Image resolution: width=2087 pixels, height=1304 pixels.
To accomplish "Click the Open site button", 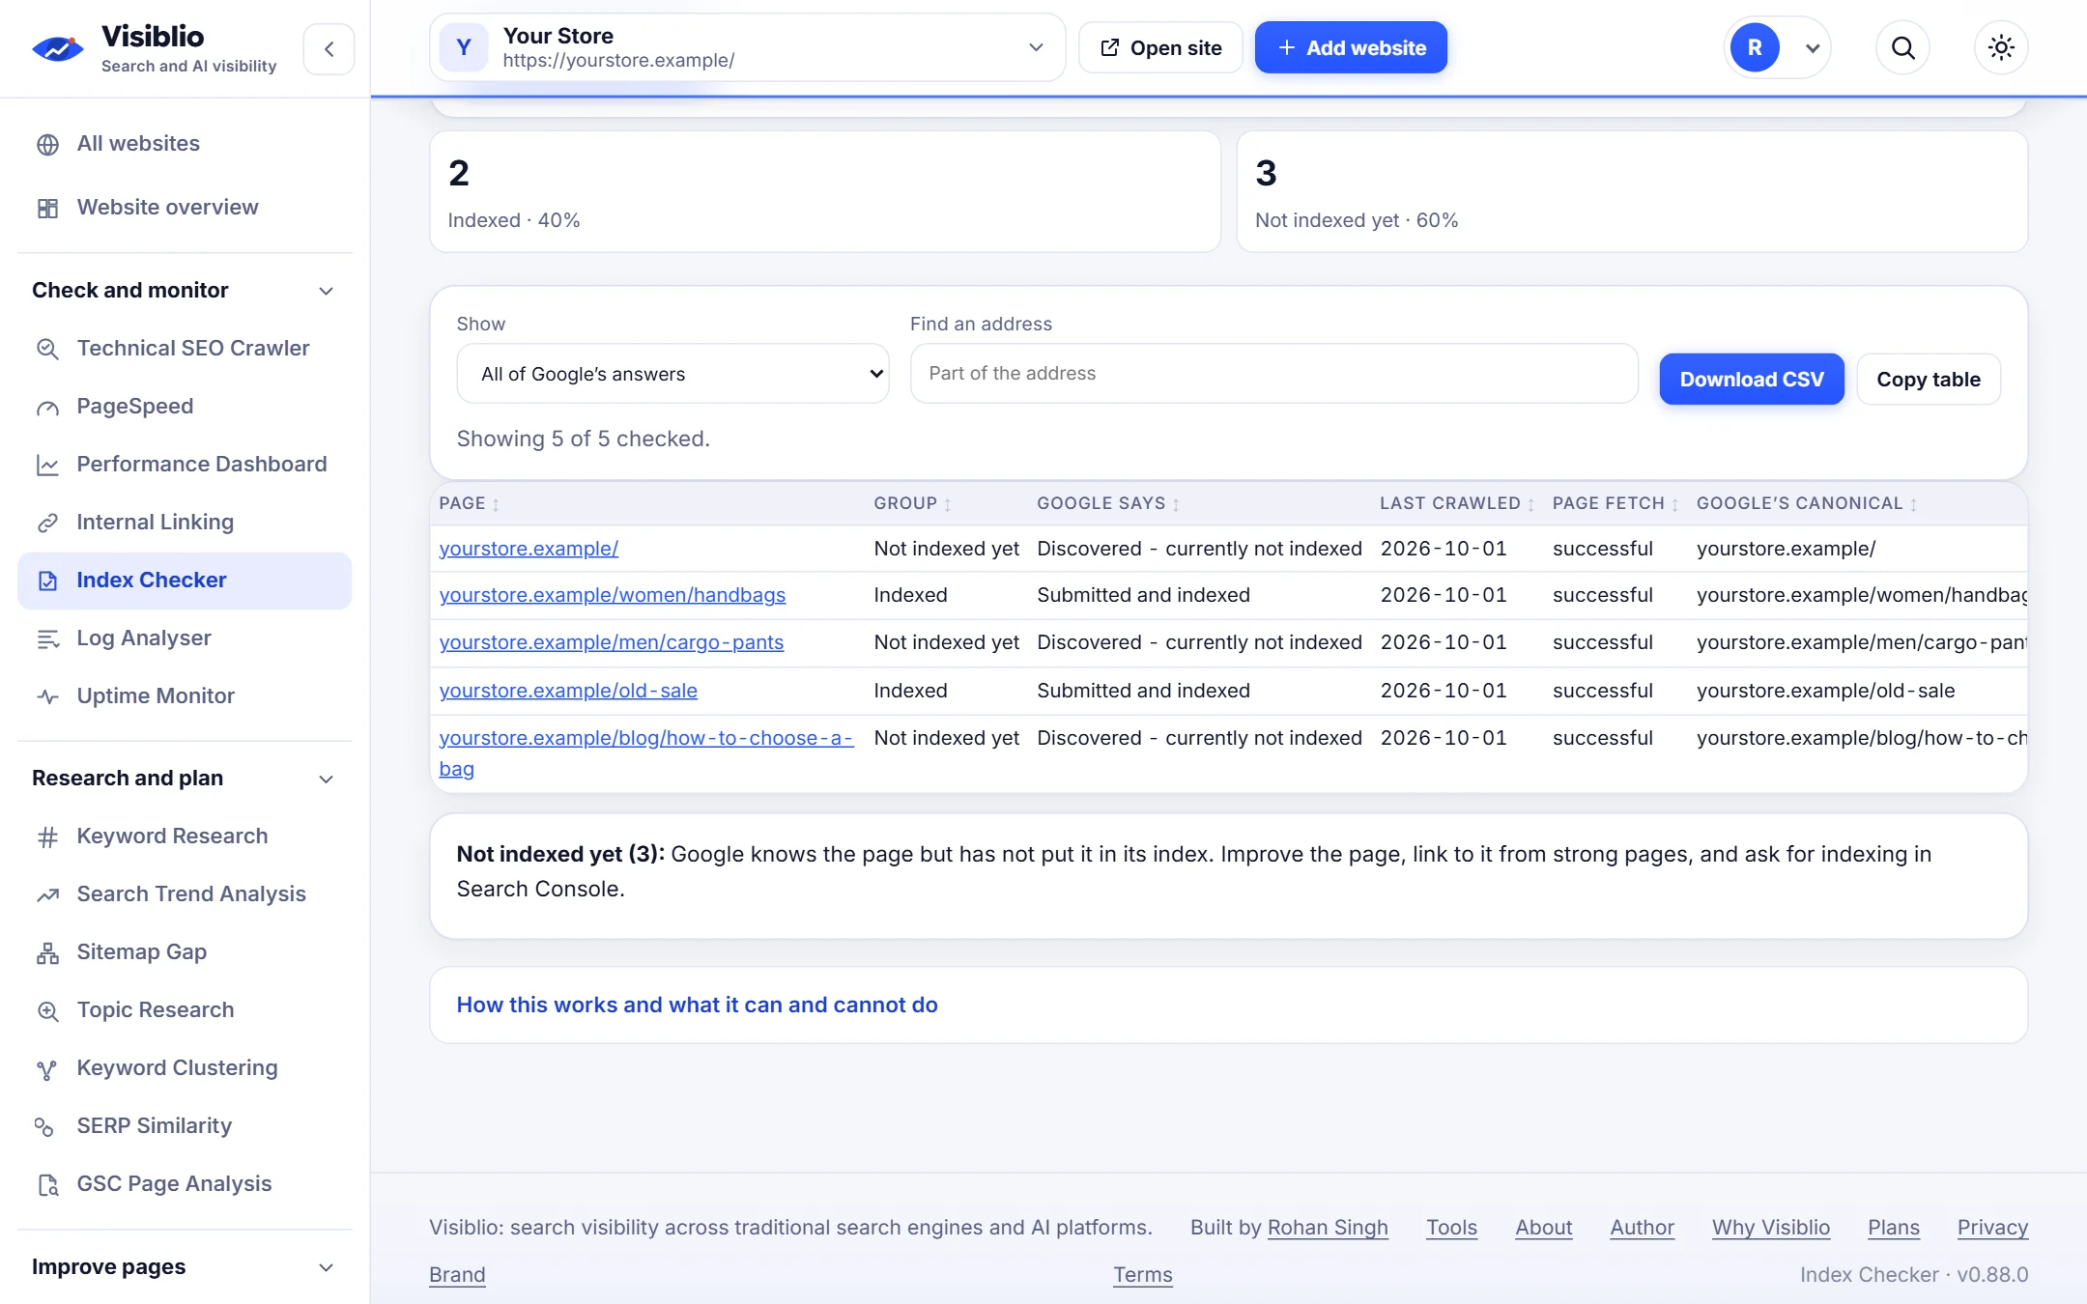I will (1160, 47).
